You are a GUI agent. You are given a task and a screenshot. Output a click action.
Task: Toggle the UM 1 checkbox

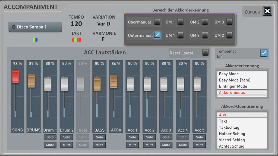tap(181, 35)
